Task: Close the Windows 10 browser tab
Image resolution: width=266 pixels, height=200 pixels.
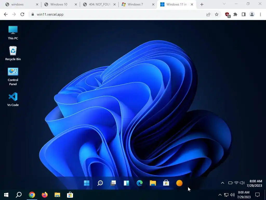Action: pos(76,5)
